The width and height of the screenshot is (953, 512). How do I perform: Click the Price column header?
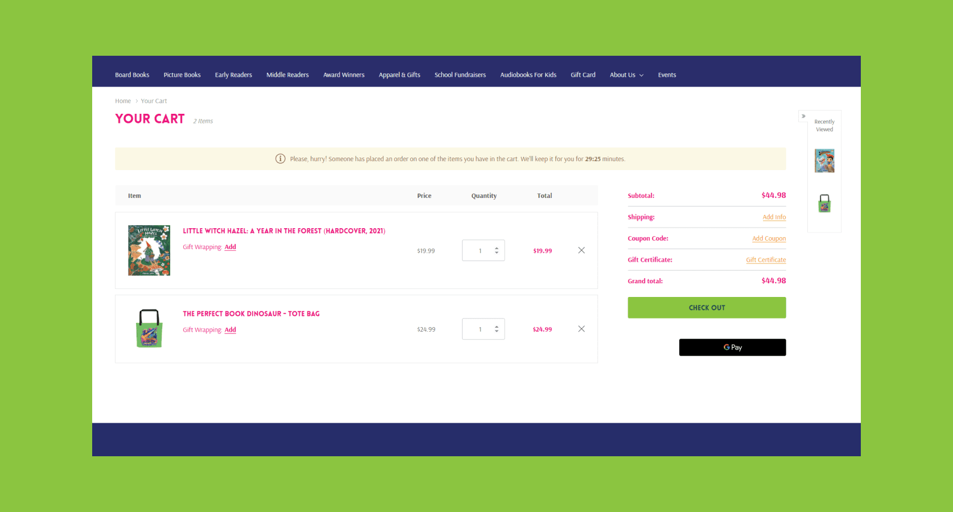point(424,196)
